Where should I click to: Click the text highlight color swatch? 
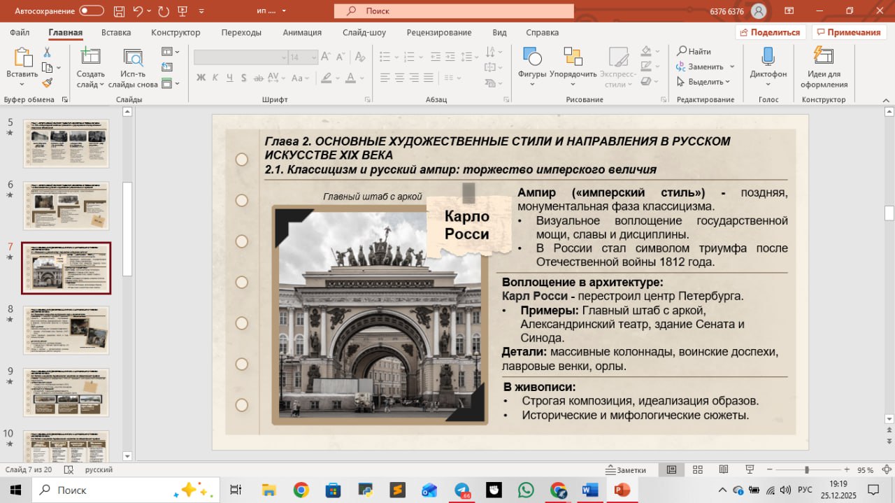click(x=326, y=78)
